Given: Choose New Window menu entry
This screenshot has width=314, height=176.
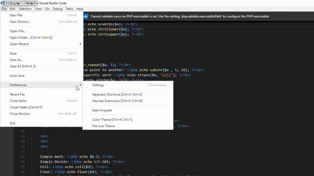Looking at the screenshot, I should (42, 22).
